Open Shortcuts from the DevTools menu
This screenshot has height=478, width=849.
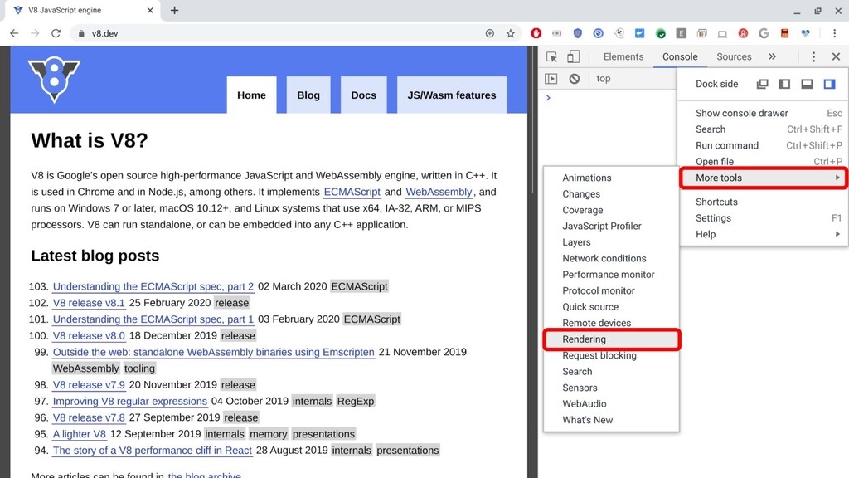pyautogui.click(x=764, y=202)
